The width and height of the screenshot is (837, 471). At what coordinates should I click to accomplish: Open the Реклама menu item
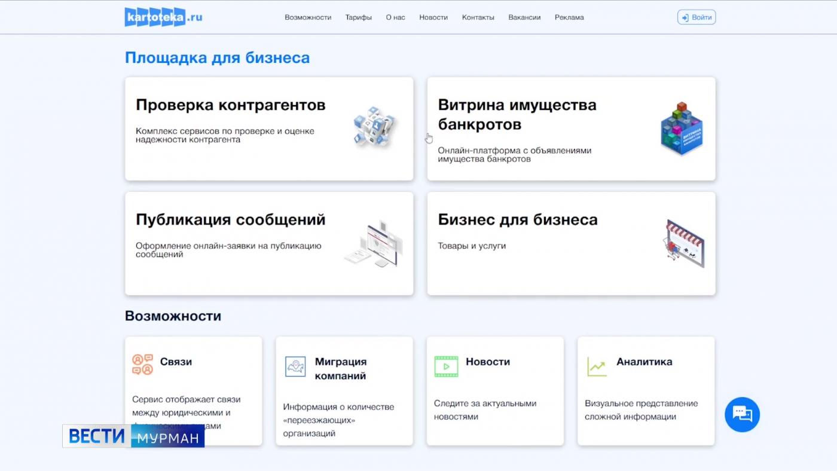[569, 17]
